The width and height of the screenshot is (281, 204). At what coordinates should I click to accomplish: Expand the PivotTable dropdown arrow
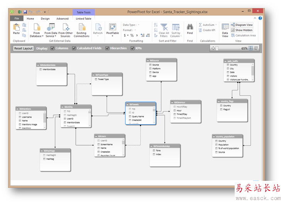coord(113,36)
